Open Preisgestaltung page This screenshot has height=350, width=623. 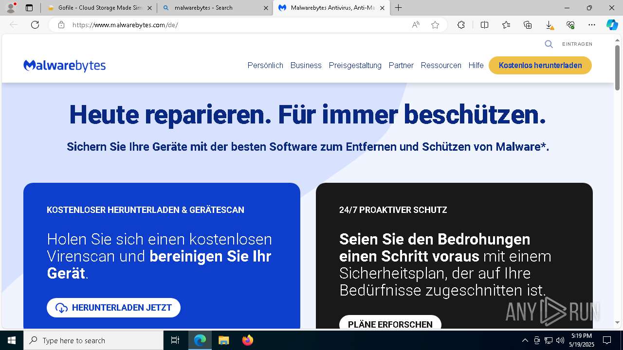(x=355, y=65)
